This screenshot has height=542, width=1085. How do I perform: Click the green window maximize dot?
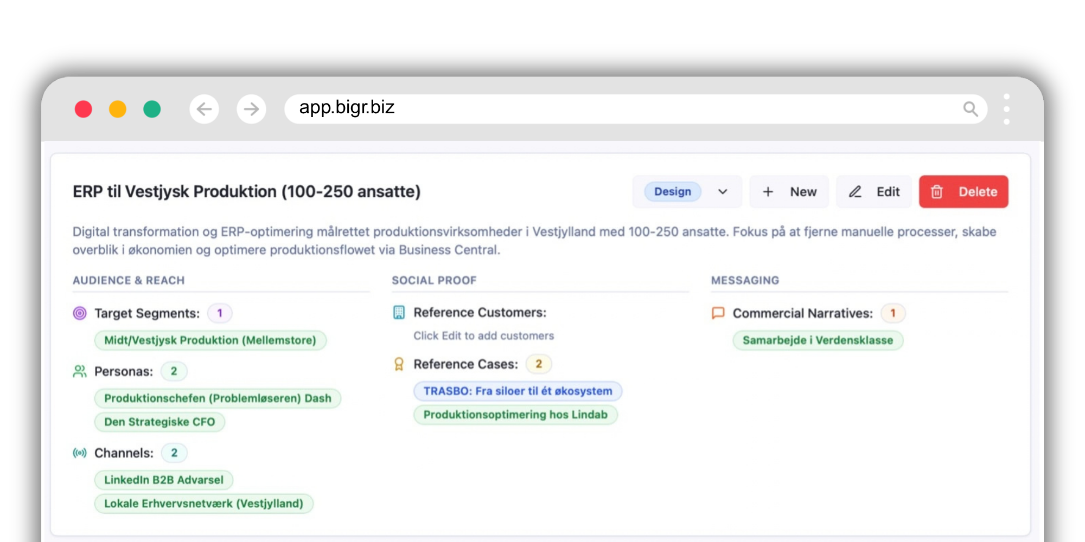[152, 109]
